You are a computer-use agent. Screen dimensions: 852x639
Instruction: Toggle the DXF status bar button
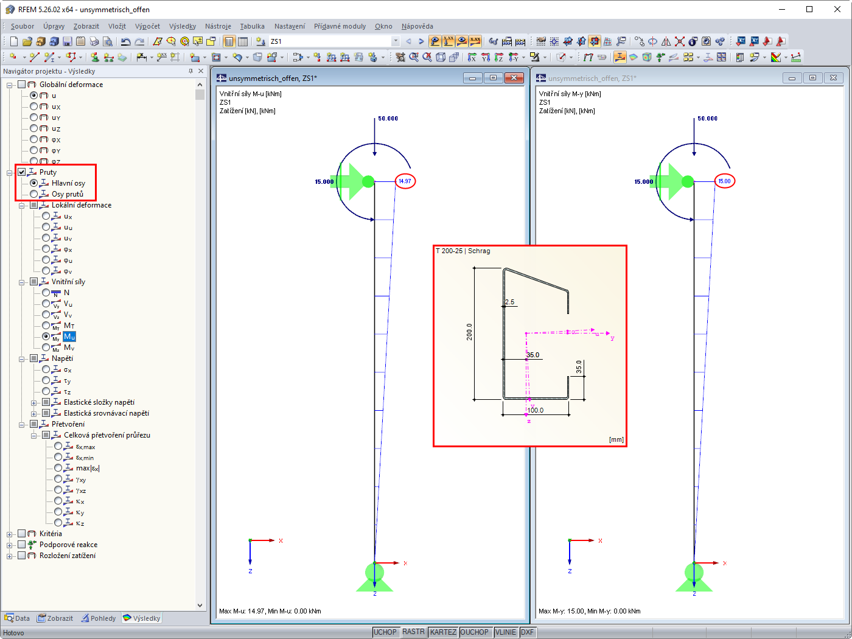click(528, 632)
